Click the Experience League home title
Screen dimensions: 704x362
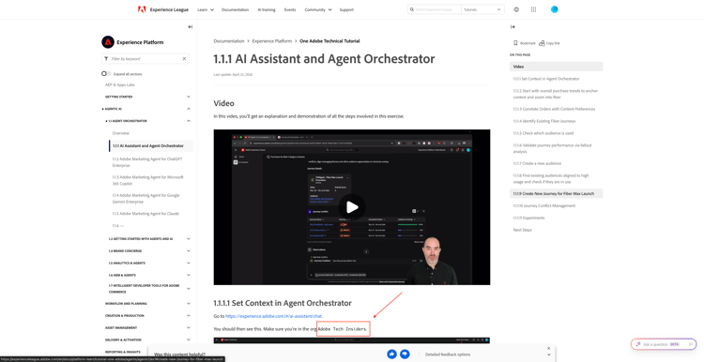point(169,9)
